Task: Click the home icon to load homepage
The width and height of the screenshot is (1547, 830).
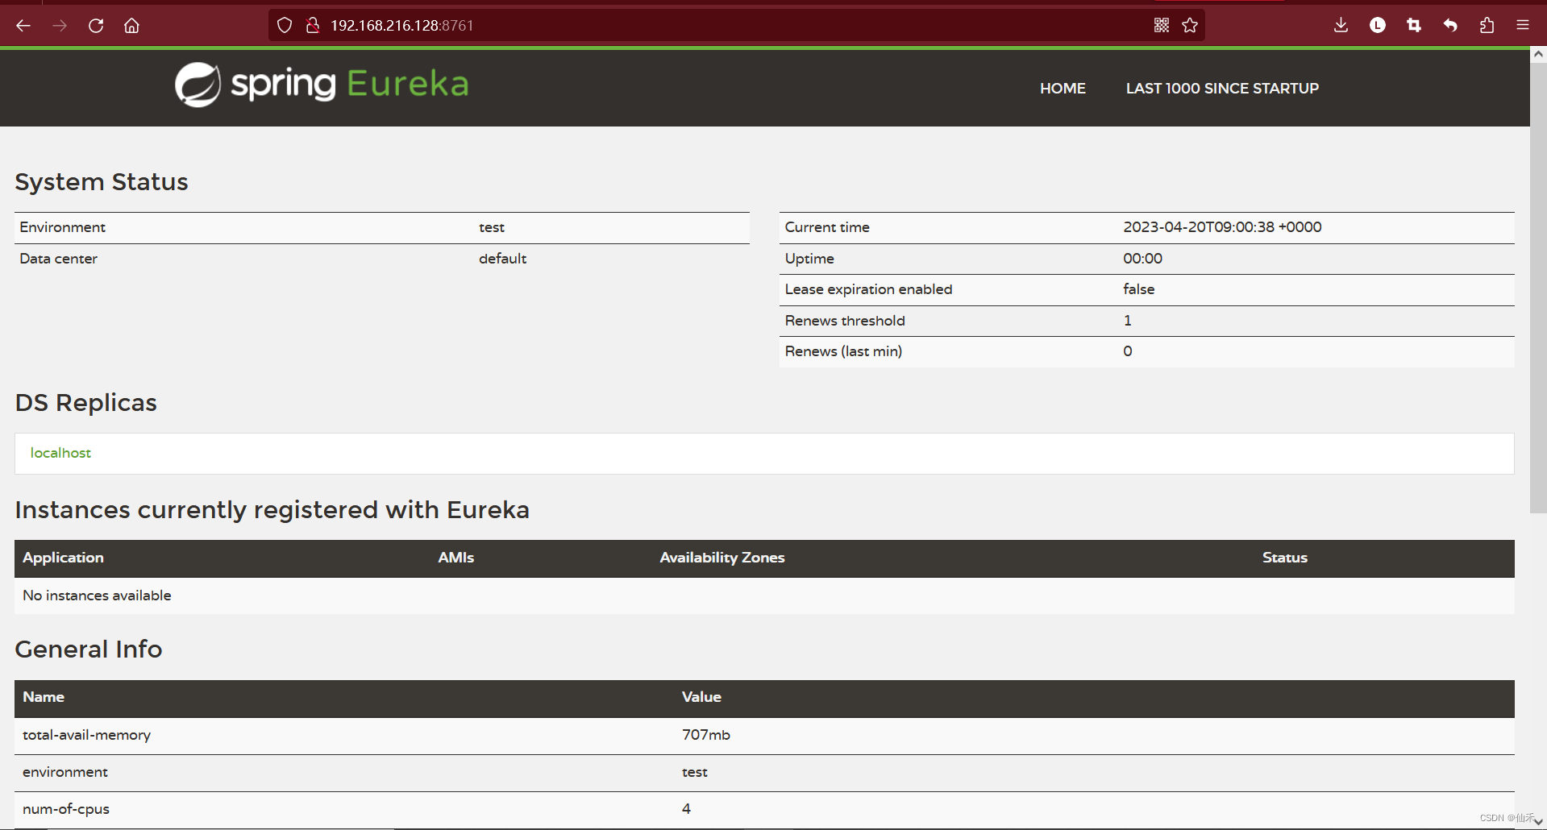Action: 131,25
